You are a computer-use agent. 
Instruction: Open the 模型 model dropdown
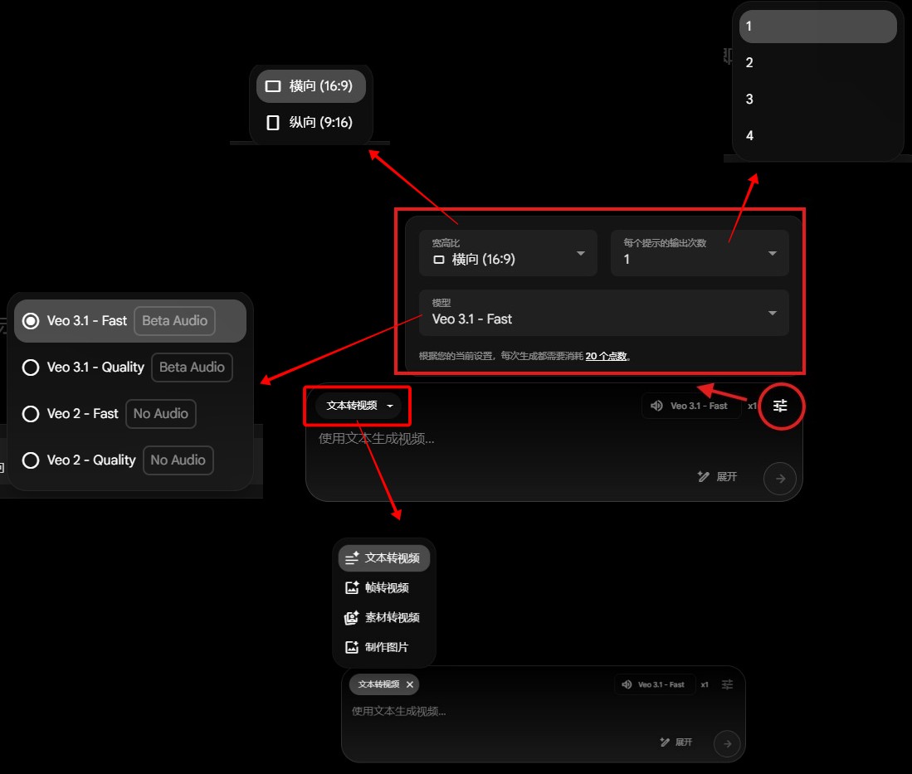604,313
